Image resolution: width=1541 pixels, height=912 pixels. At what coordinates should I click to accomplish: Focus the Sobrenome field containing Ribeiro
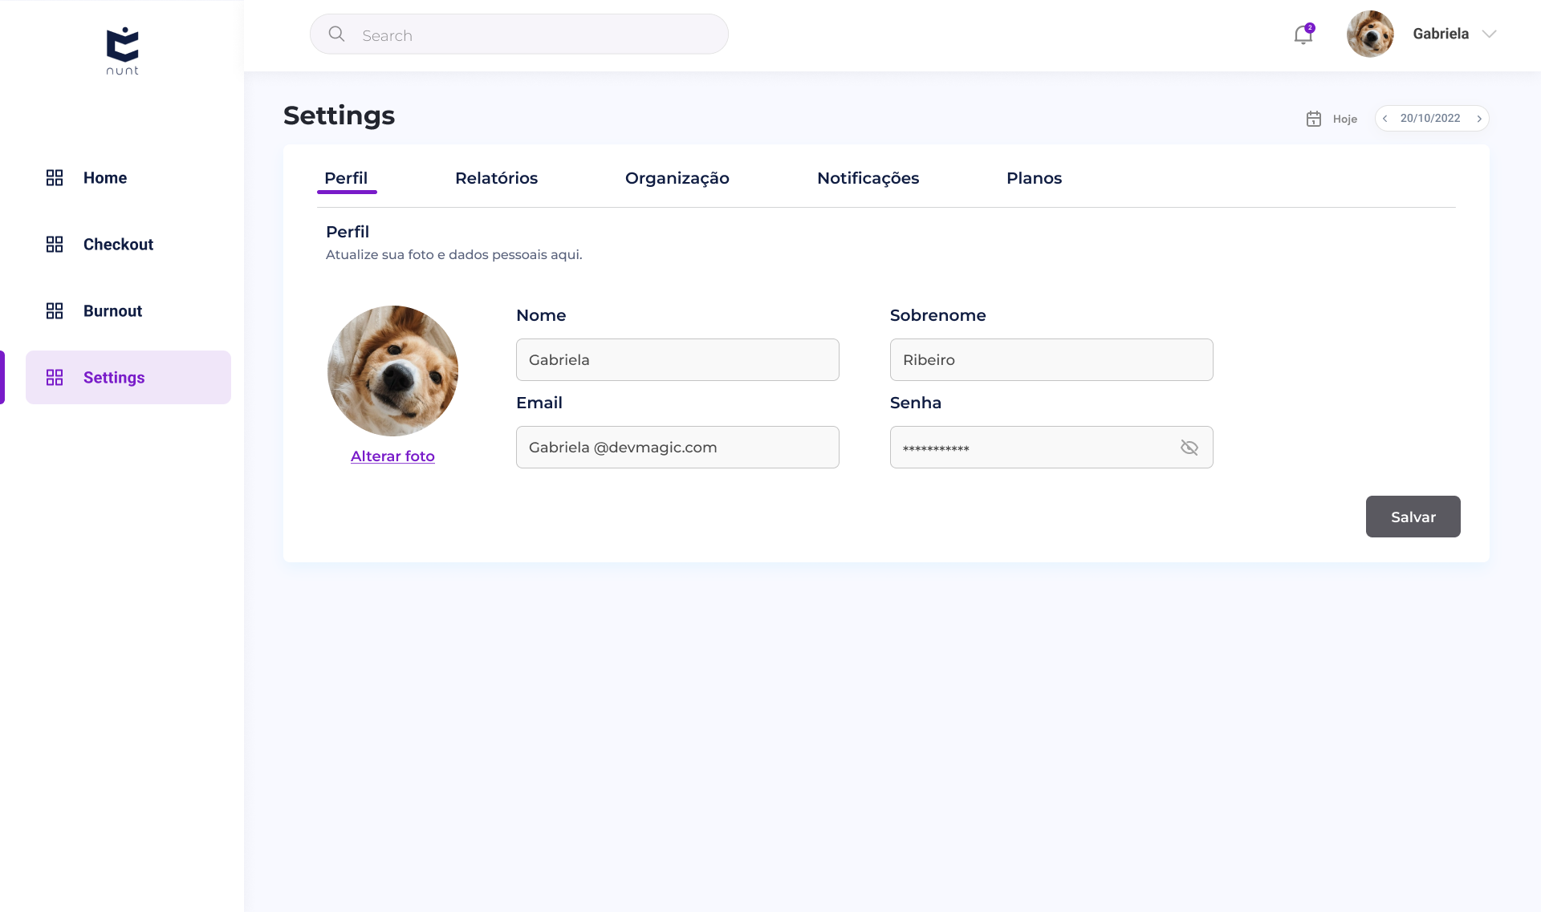1051,359
